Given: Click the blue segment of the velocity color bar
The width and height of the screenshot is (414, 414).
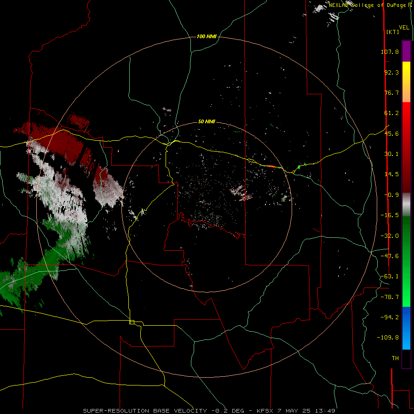Looking at the screenshot, I should pyautogui.click(x=406, y=328).
